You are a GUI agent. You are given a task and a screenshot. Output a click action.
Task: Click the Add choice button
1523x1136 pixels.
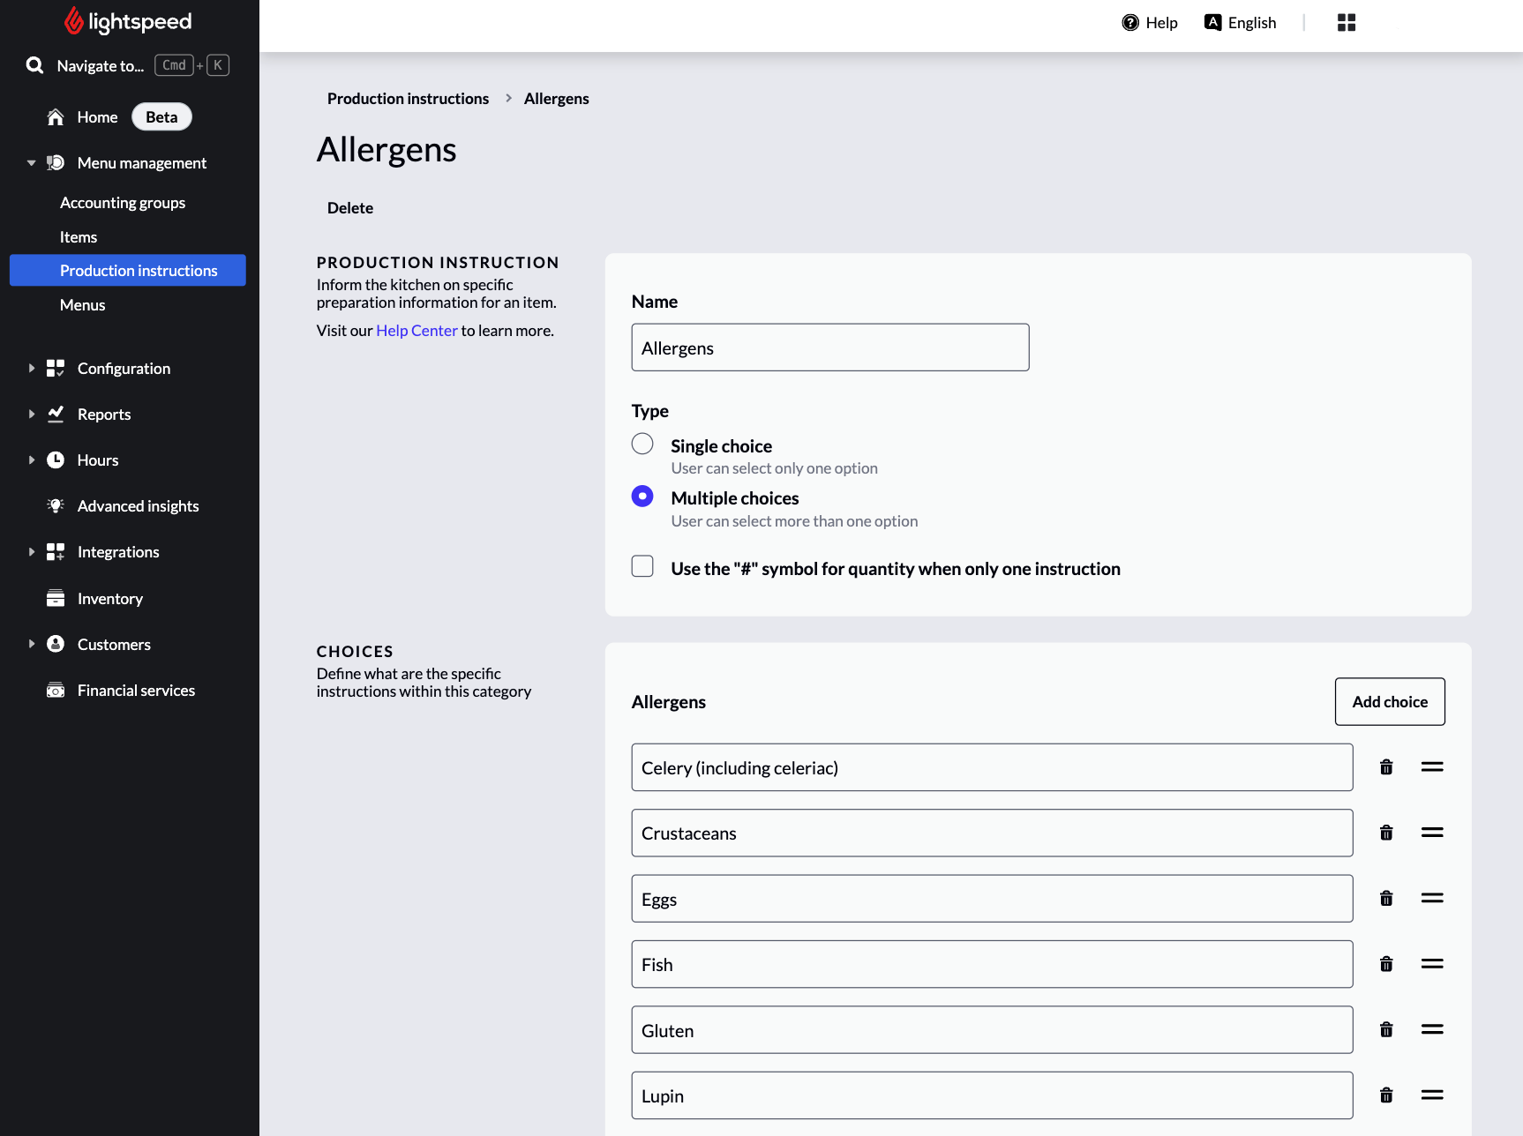[x=1390, y=701]
